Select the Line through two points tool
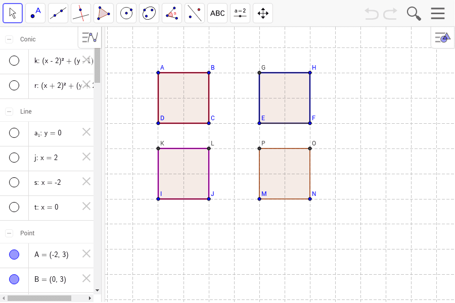455x303 pixels. pos(58,13)
